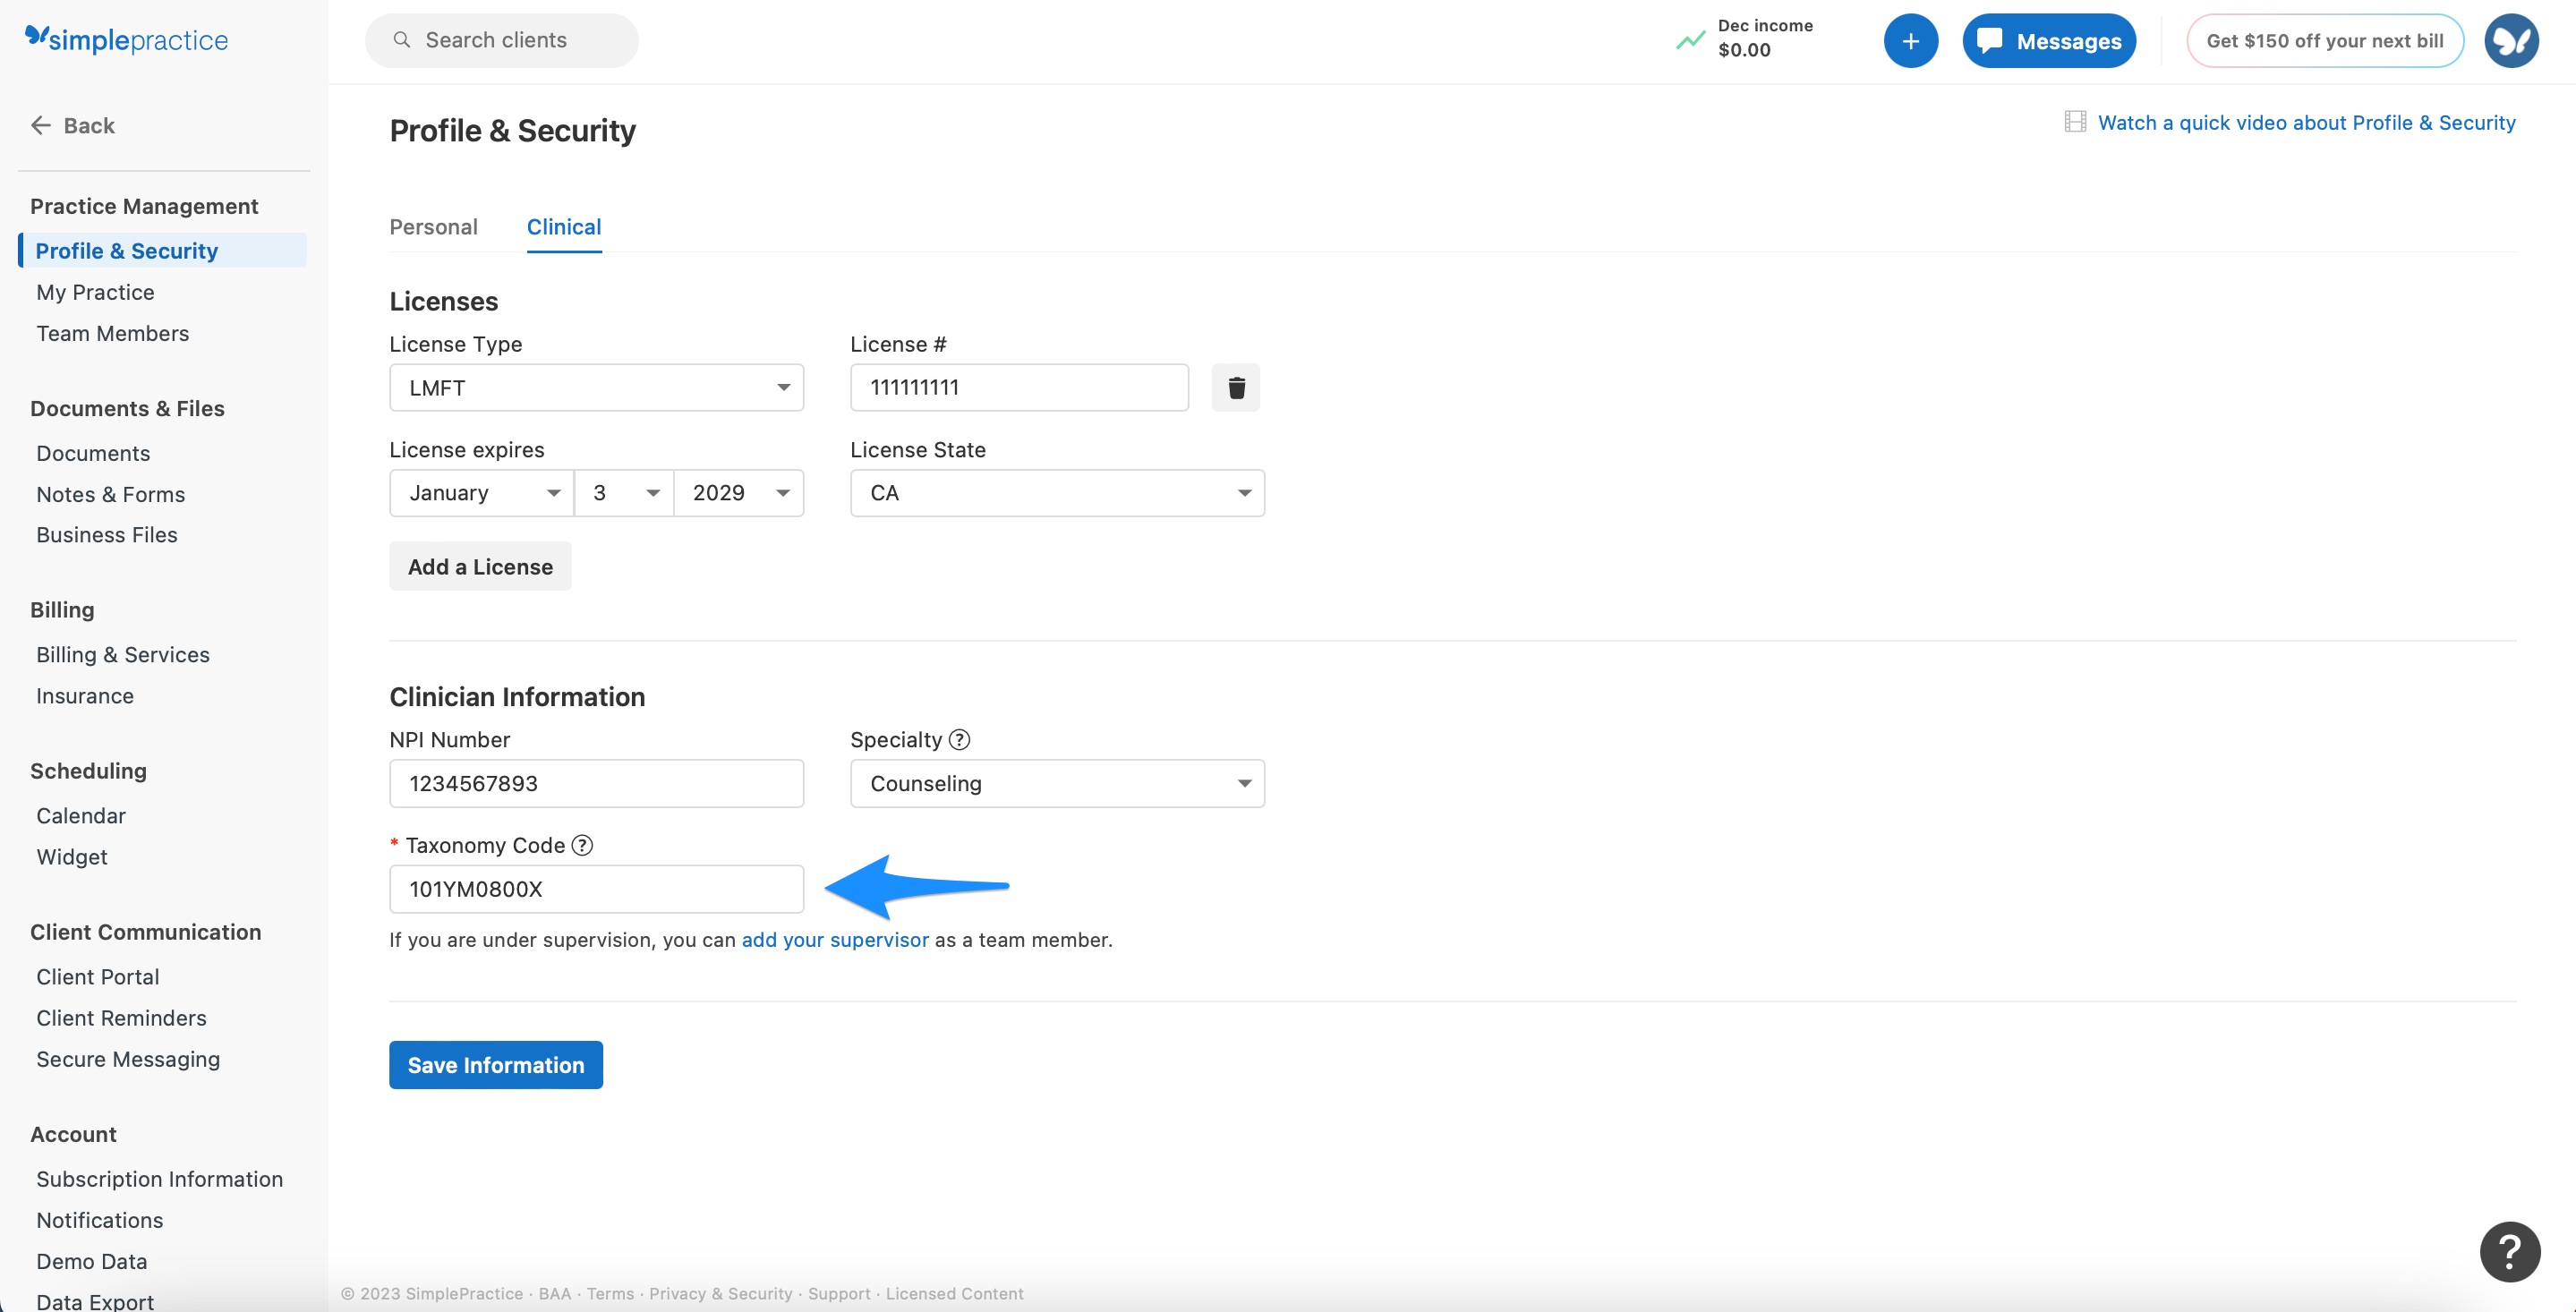Open Messages using the chat bubble icon
The height and width of the screenshot is (1312, 2576).
pyautogui.click(x=1990, y=40)
